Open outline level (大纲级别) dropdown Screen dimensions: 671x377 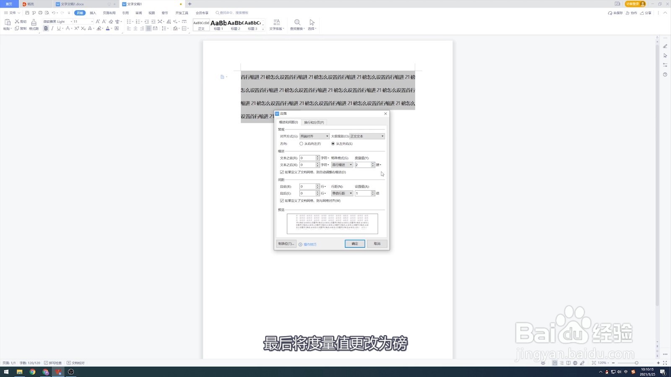[367, 136]
